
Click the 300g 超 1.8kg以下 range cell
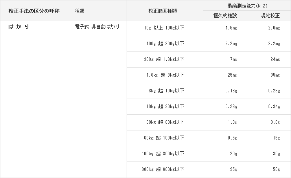pyautogui.click(x=164, y=59)
